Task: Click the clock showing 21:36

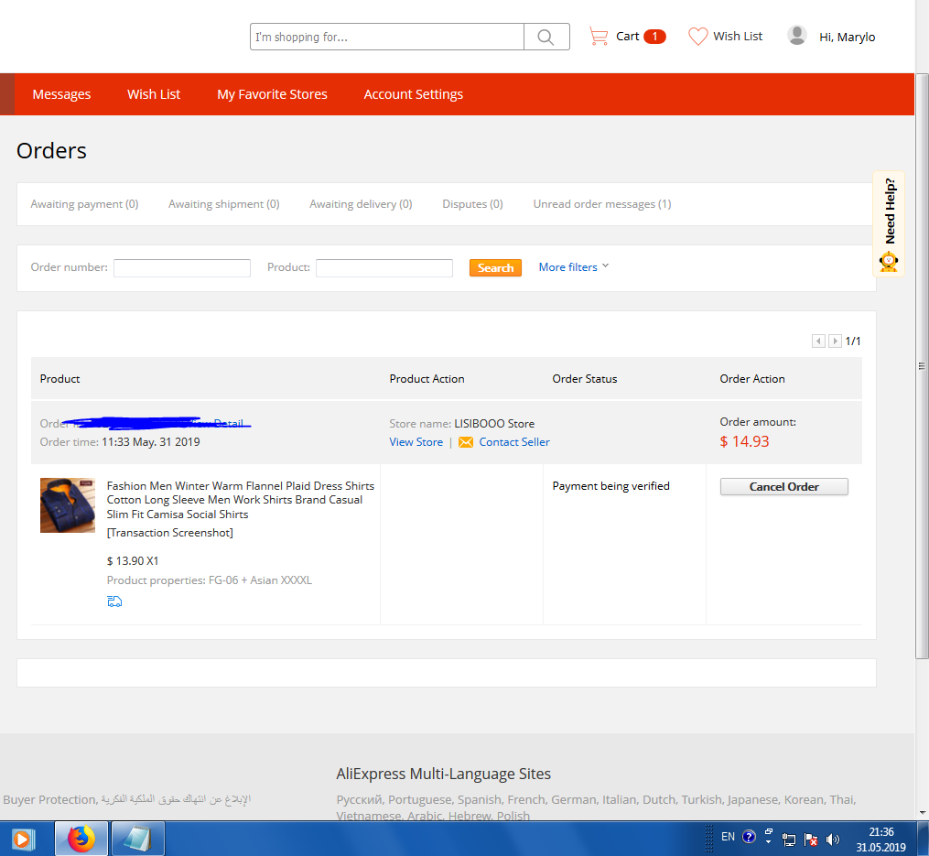Action: click(881, 831)
